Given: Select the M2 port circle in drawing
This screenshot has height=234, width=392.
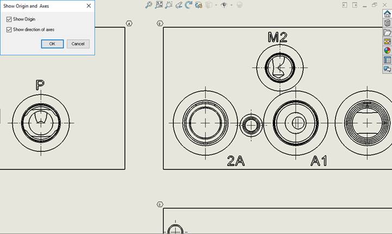Looking at the screenshot, I should pyautogui.click(x=280, y=67).
